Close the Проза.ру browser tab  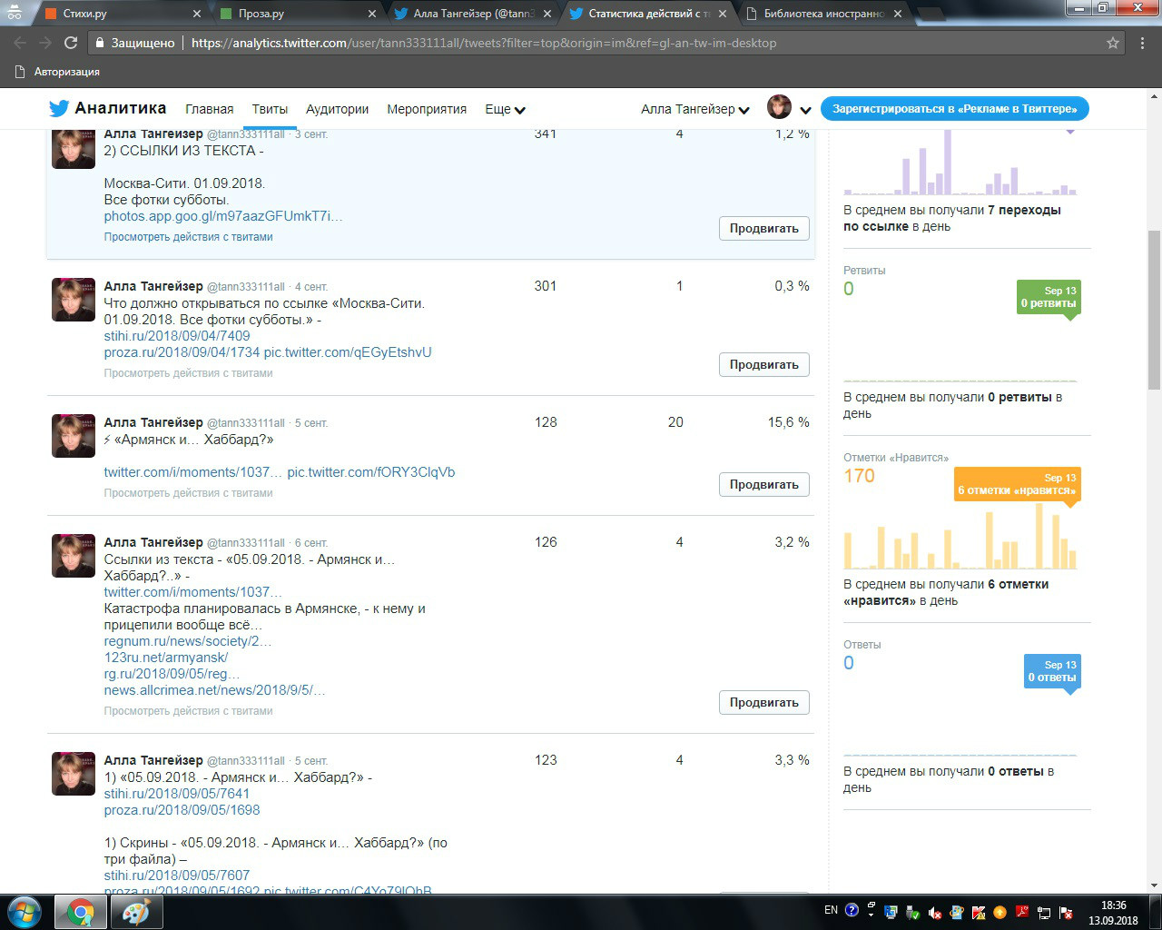pos(372,14)
